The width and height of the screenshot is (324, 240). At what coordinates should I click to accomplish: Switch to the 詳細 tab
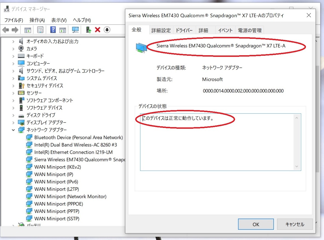coord(203,30)
